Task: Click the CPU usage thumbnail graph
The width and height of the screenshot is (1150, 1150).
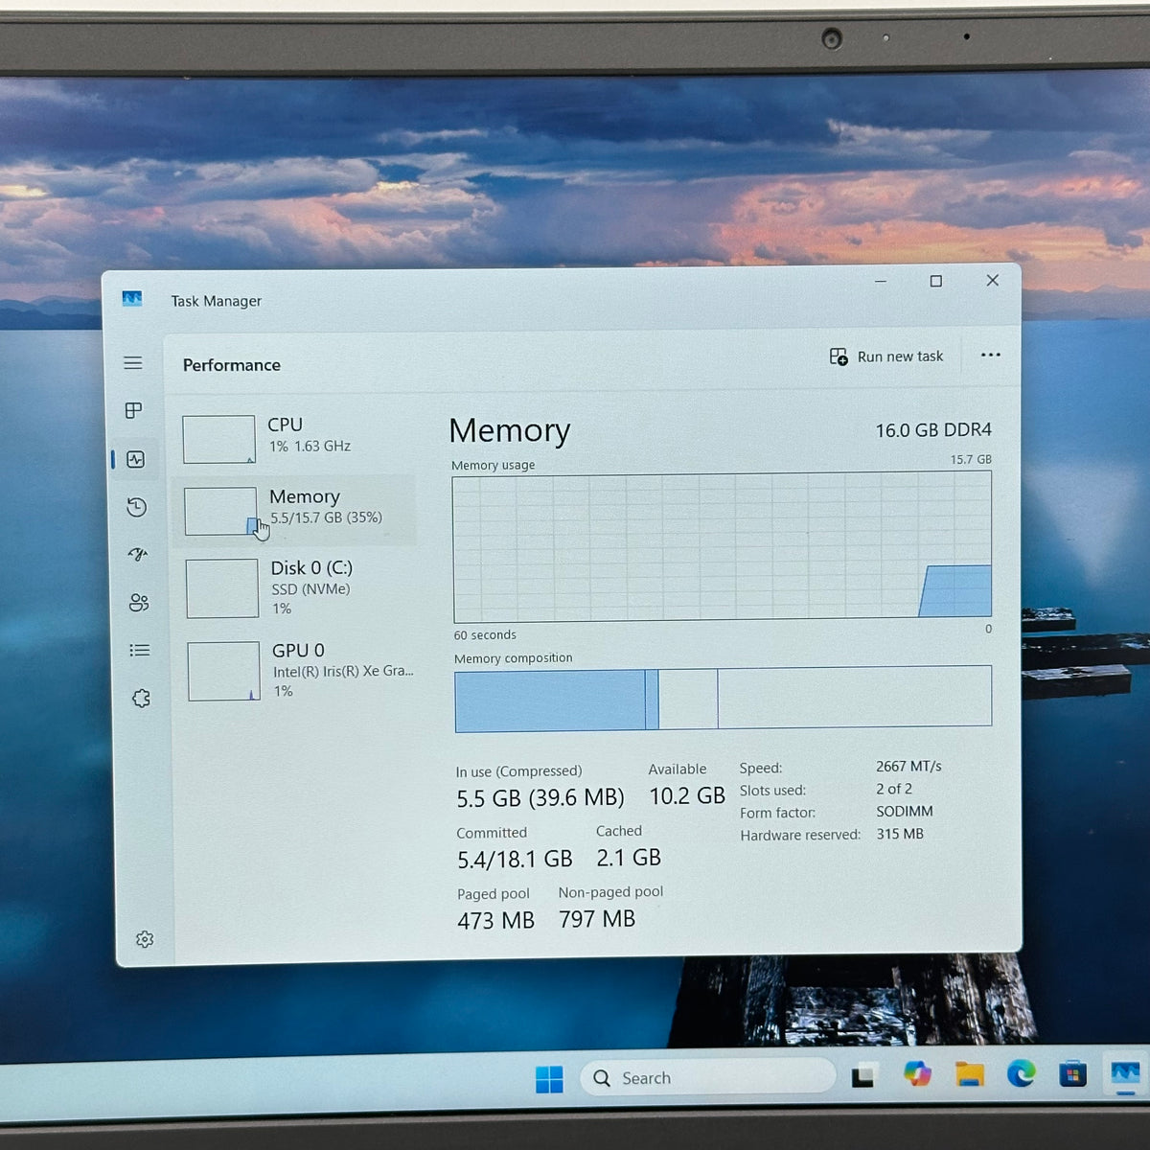Action: pos(219,440)
